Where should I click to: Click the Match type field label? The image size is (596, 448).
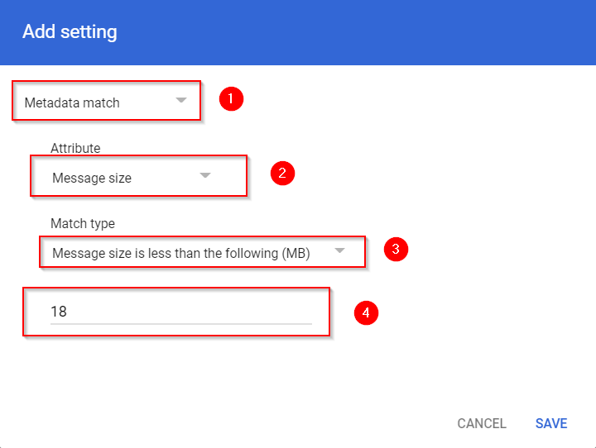pyautogui.click(x=83, y=224)
